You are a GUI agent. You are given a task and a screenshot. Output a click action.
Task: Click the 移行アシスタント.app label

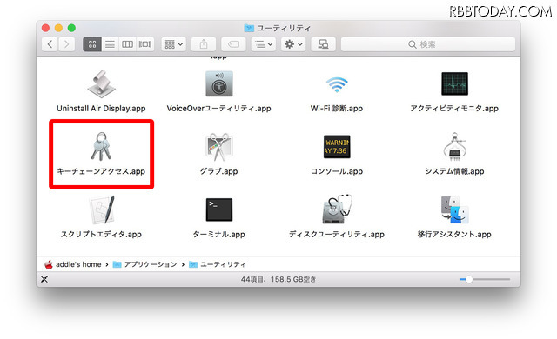pos(454,235)
